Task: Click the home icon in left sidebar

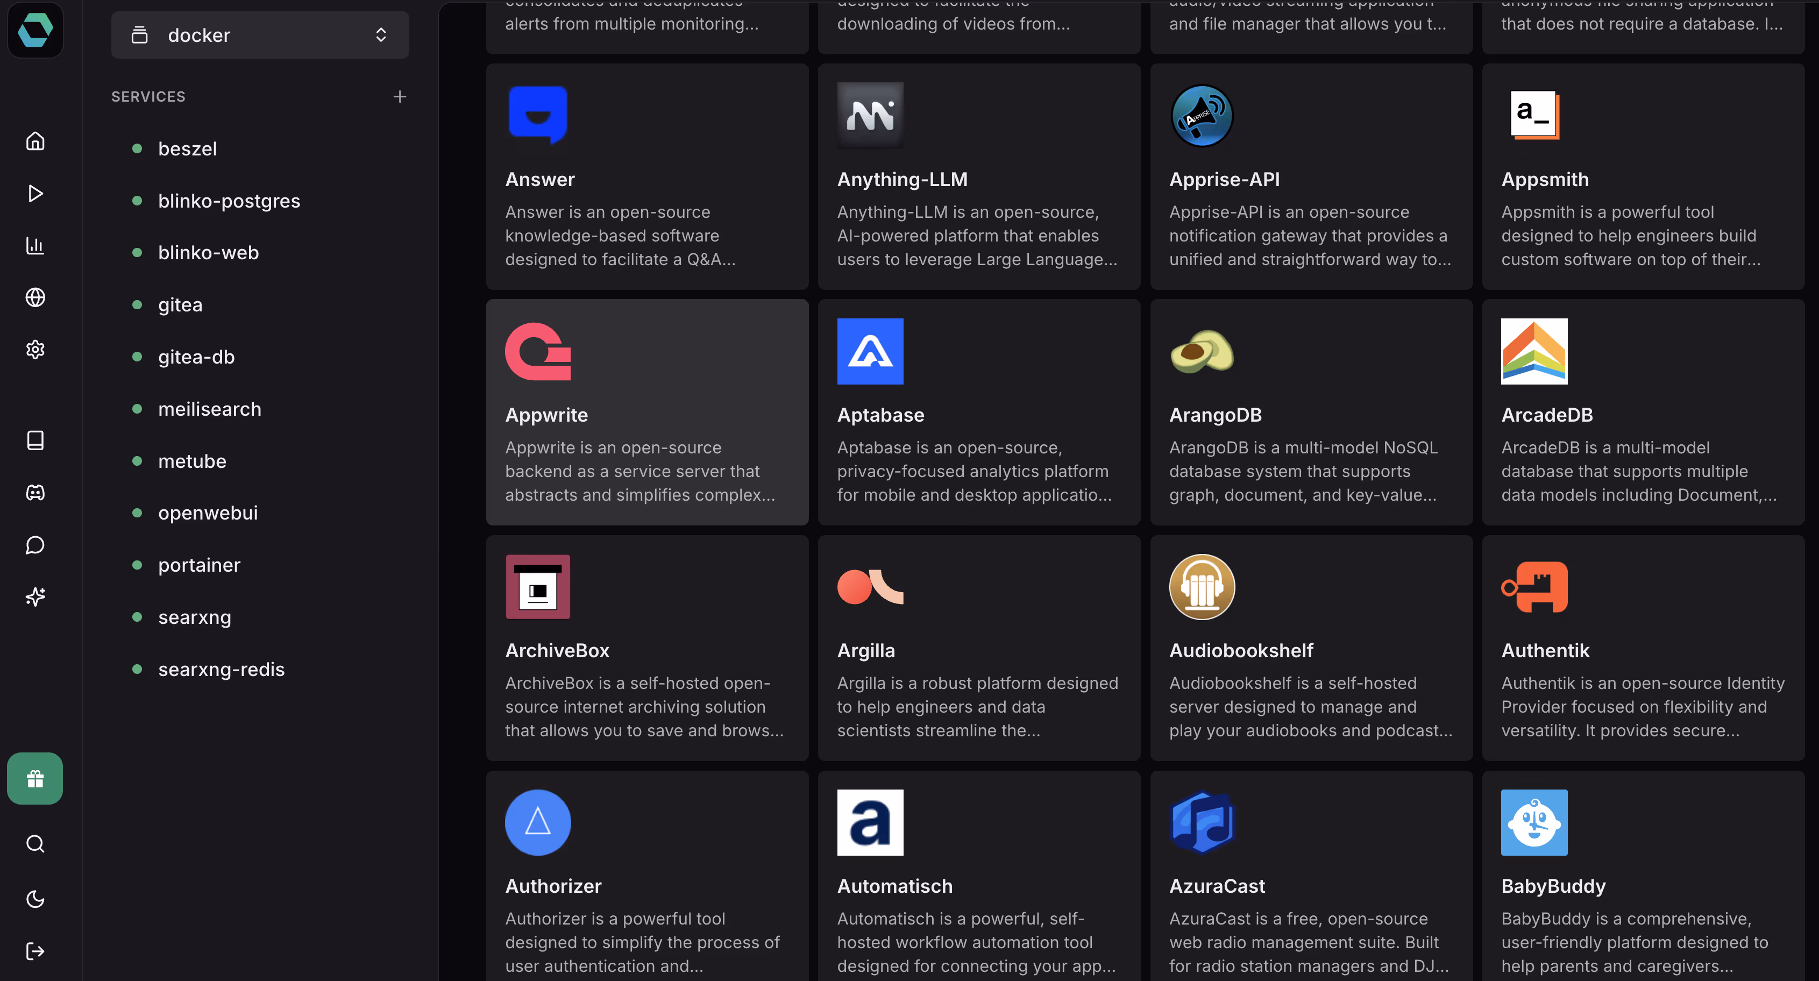Action: (35, 141)
